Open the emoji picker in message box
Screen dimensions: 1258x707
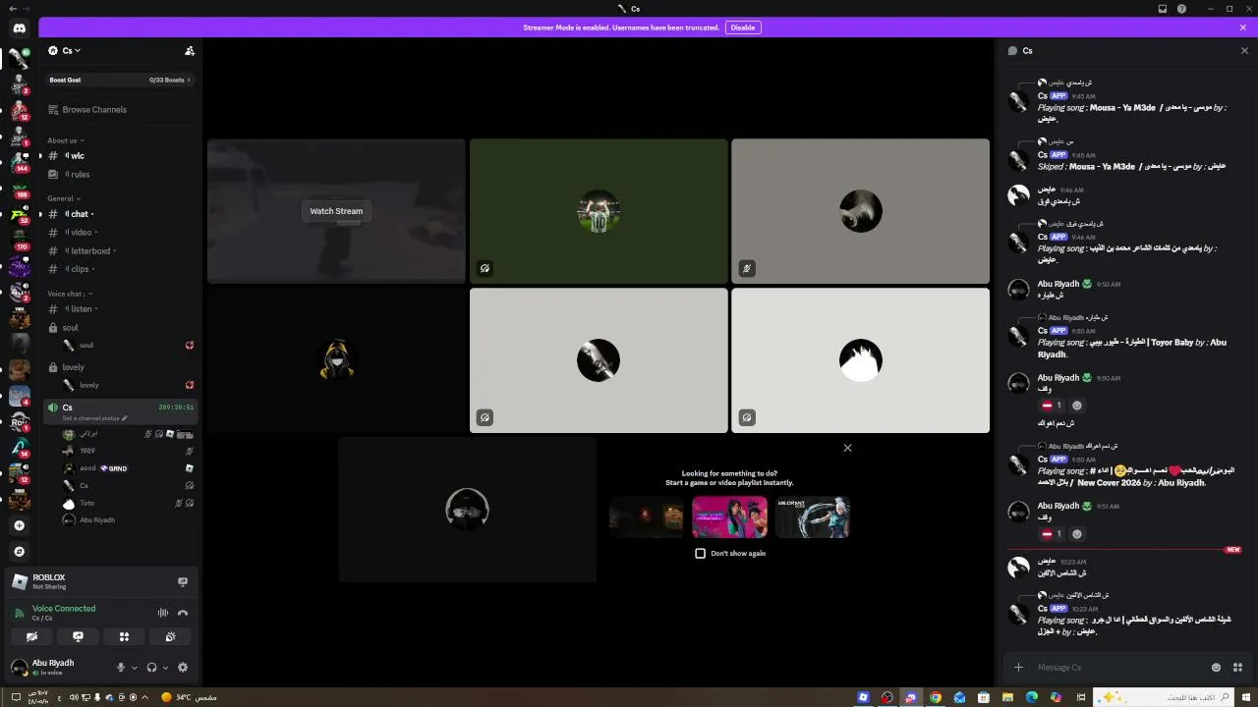(x=1217, y=668)
